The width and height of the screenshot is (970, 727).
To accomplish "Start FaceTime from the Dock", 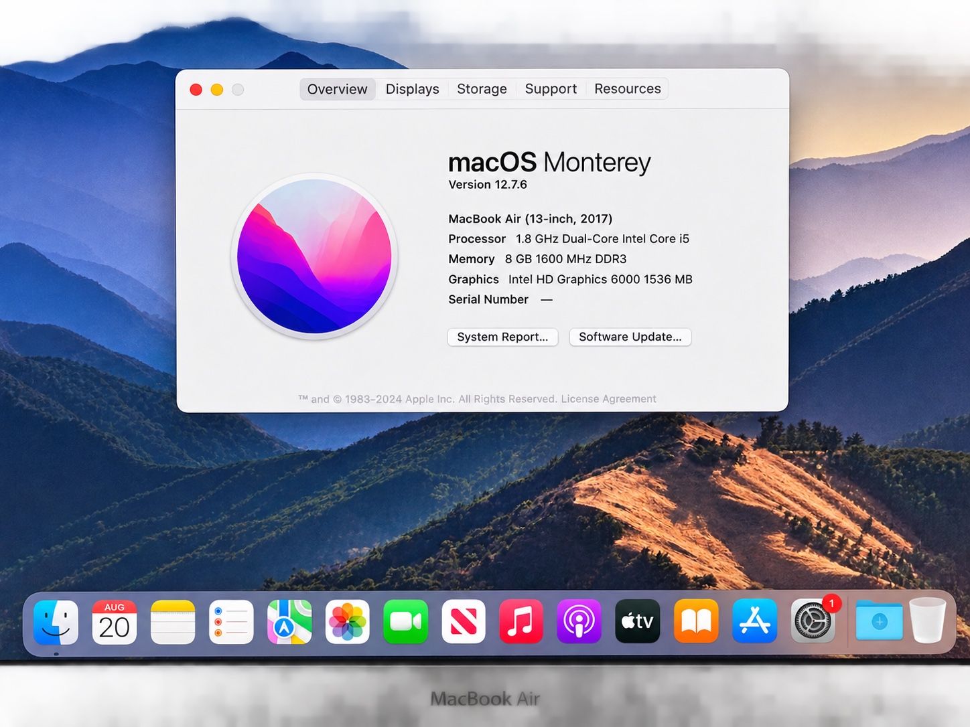I will 405,622.
